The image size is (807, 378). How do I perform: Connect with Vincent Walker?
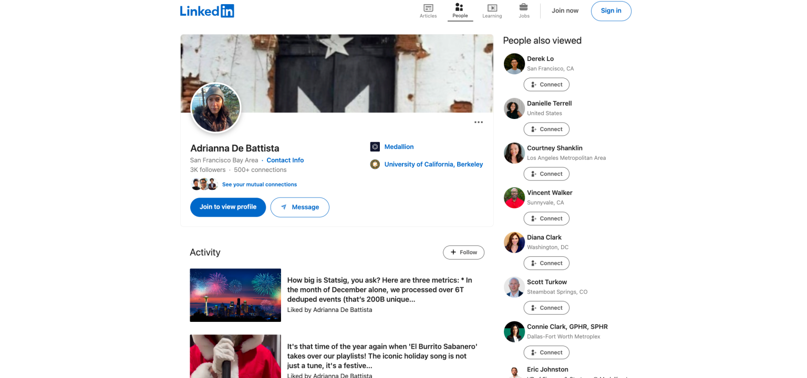[x=546, y=218]
